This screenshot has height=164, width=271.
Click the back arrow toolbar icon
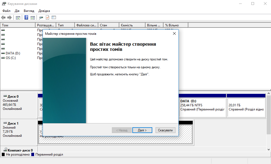point(3,18)
